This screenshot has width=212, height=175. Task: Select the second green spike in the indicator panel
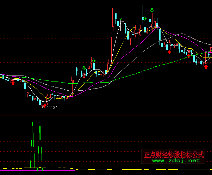40,141
